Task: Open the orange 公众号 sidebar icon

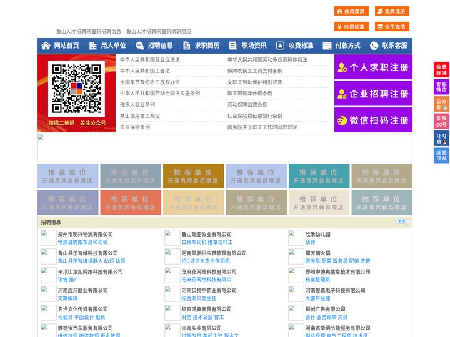Action: pos(441,104)
